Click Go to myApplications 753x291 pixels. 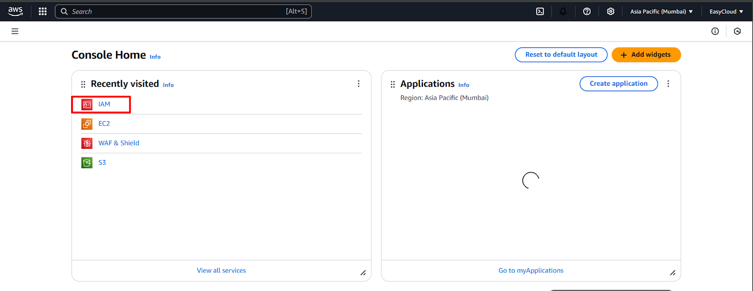531,270
